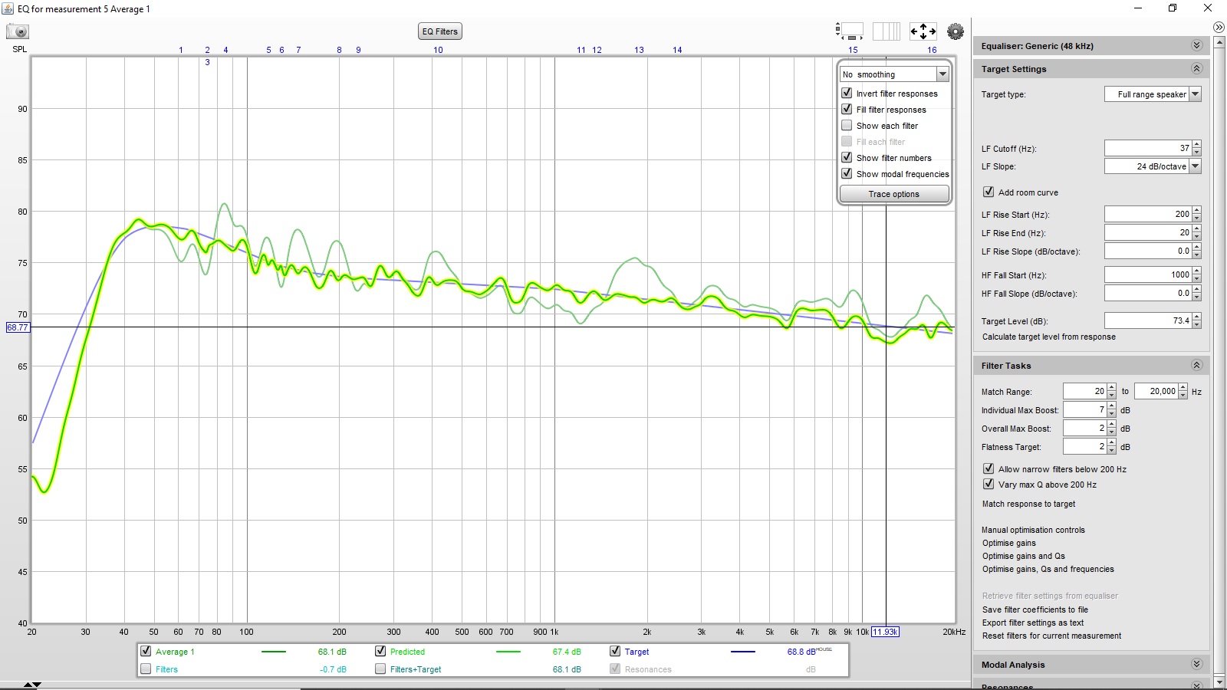Click the Trace options button
This screenshot has height=690, width=1227.
(894, 194)
